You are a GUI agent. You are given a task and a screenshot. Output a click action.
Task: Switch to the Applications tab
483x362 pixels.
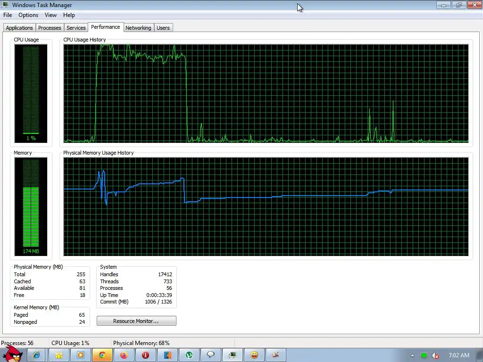coord(19,28)
